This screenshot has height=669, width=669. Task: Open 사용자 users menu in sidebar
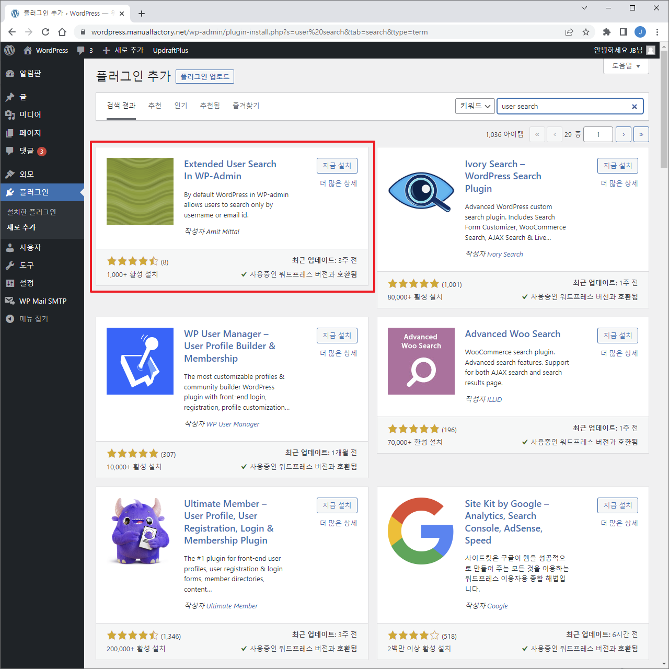[x=42, y=248]
